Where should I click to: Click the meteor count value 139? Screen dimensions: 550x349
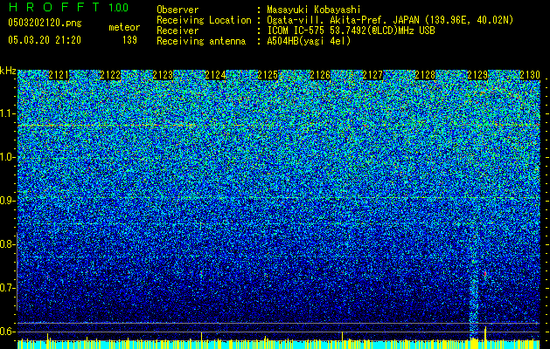click(129, 40)
